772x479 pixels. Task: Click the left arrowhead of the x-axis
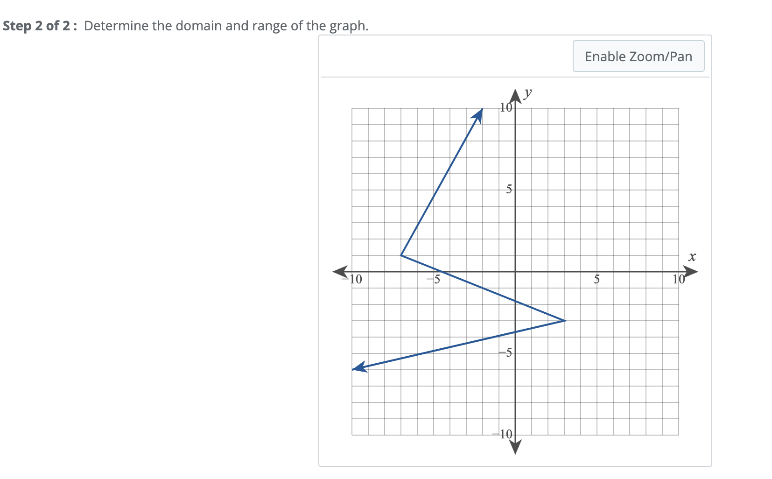pyautogui.click(x=340, y=271)
